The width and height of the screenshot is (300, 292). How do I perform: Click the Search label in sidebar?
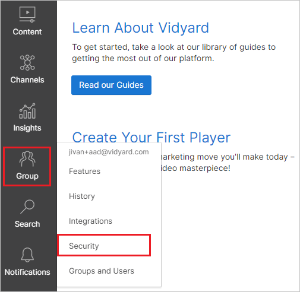point(27,224)
